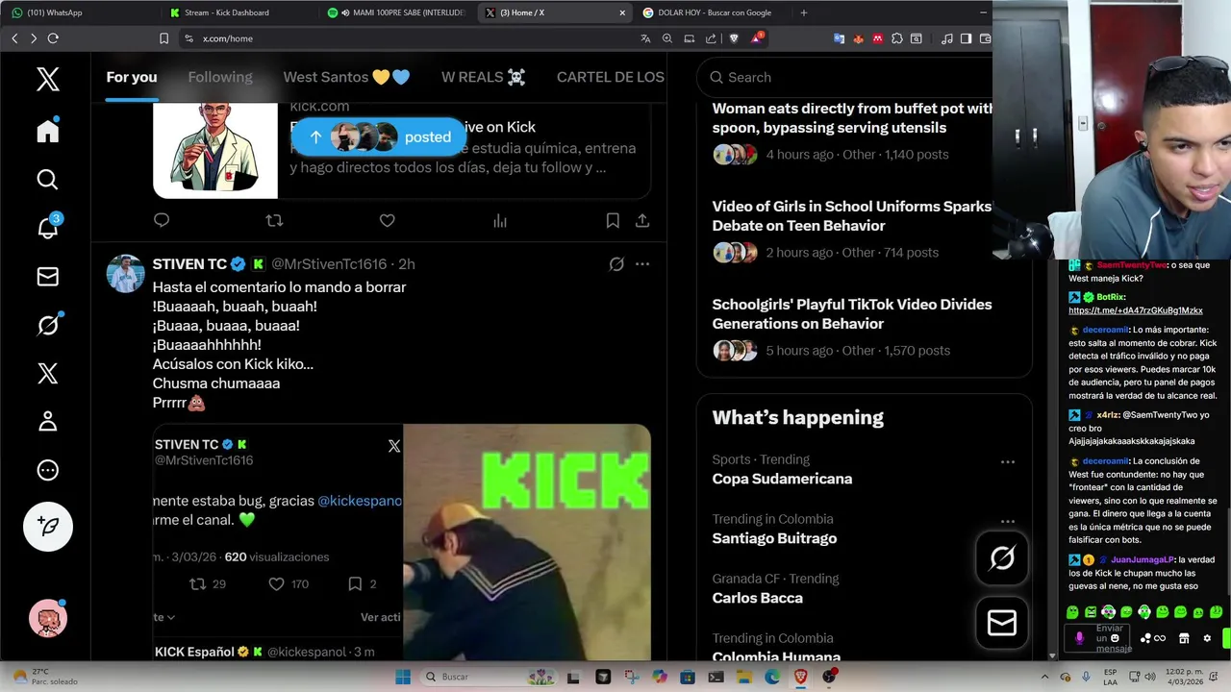The width and height of the screenshot is (1231, 692).
Task: Switch to the CARTEL DE LOS tab
Action: coord(611,77)
